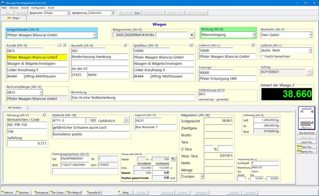The image size is (319, 196).
Task: Open Lieferort lookup via its small button
Action: (253, 45)
